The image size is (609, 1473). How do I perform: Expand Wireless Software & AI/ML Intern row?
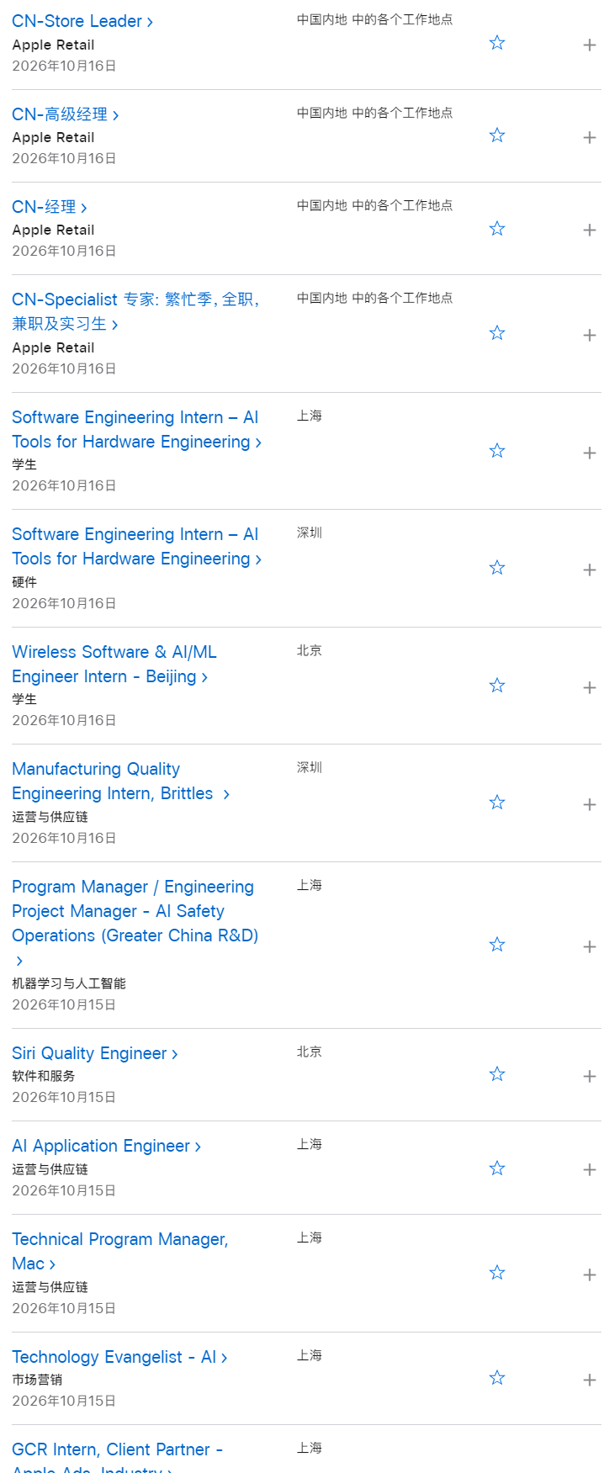590,687
